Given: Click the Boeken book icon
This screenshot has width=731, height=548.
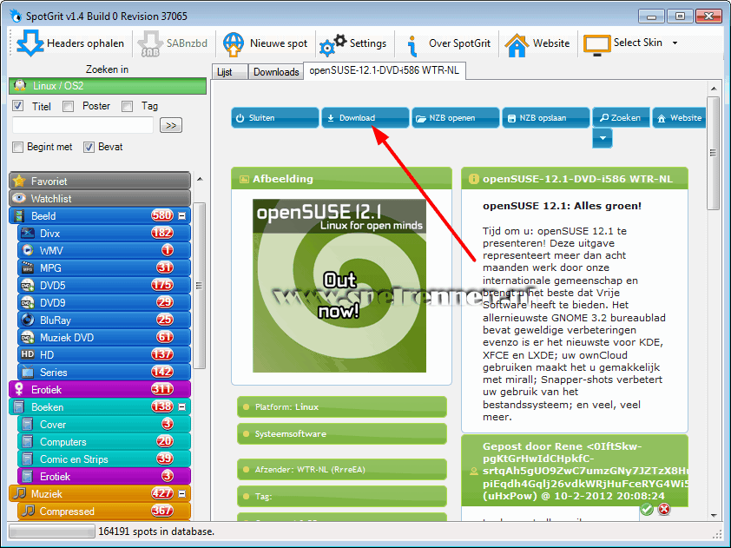Looking at the screenshot, I should point(19,406).
